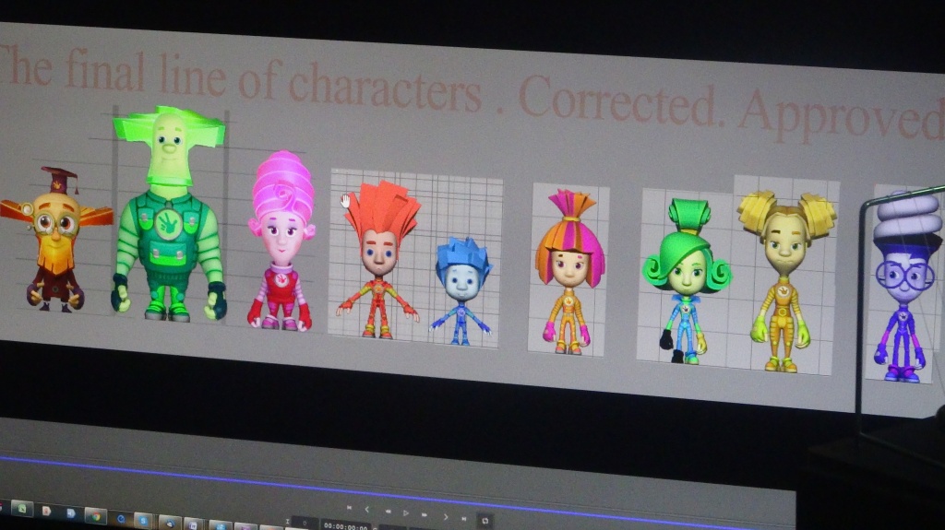945x530 pixels.
Task: Click the fast-forward double-arrow button
Action: (x=425, y=514)
